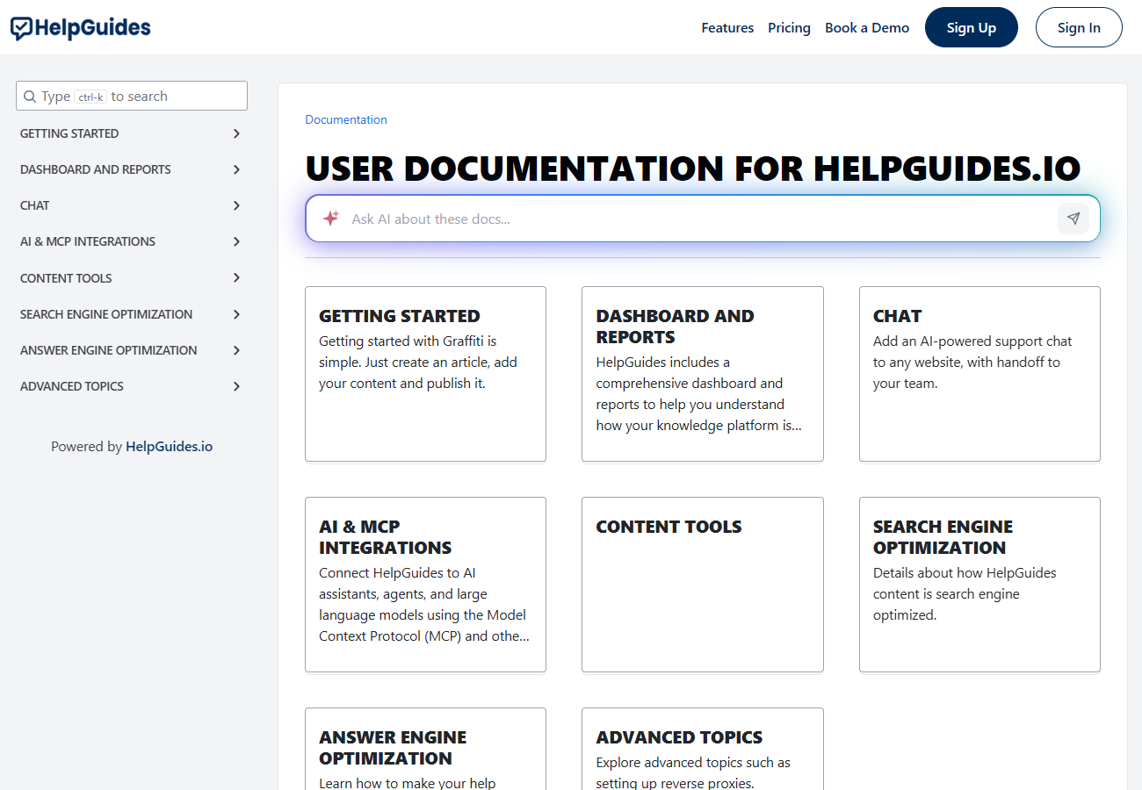
Task: Open the Advanced Topics card
Action: [x=703, y=749]
